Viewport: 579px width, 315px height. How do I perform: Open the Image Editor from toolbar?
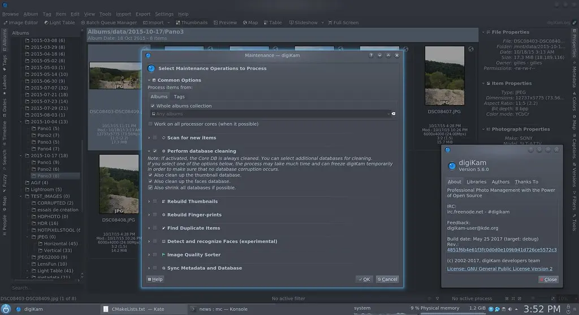tap(21, 23)
